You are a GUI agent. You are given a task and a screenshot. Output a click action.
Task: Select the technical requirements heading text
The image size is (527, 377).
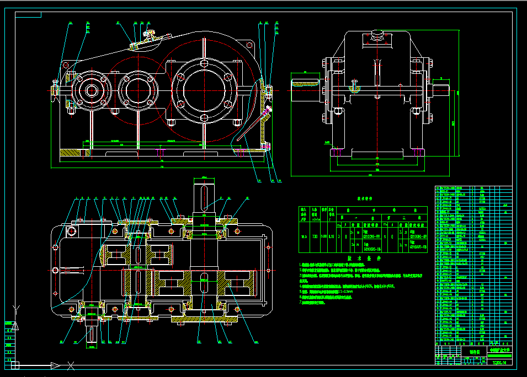364,258
